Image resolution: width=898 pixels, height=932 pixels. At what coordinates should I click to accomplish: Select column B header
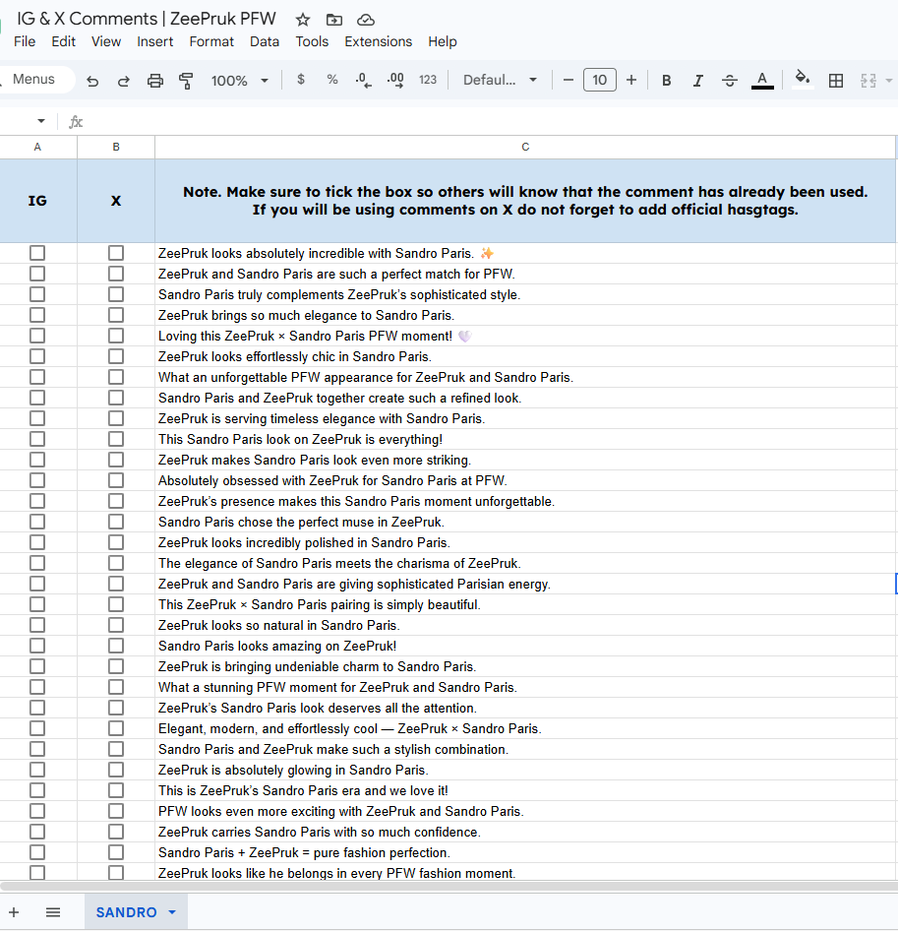click(x=116, y=147)
